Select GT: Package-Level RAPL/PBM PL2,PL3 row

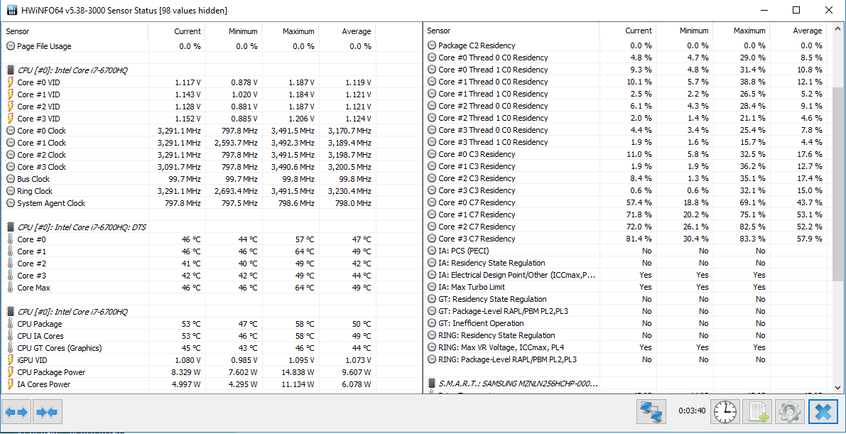coord(626,311)
